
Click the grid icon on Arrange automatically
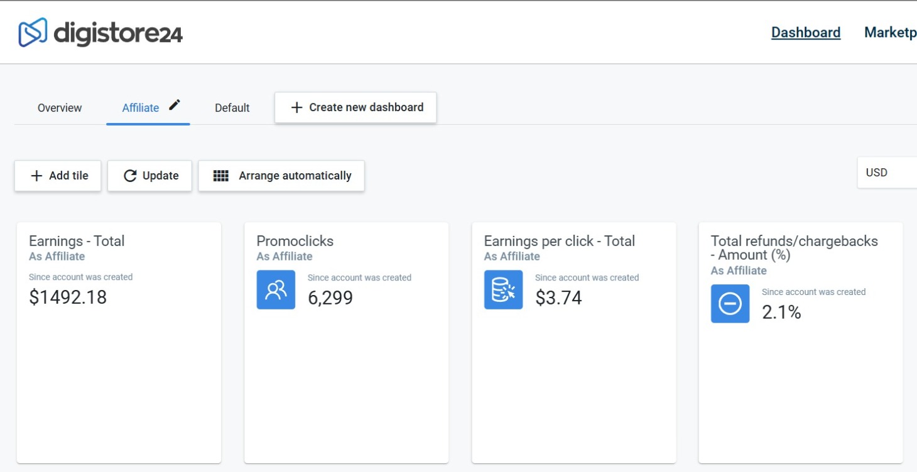tap(221, 176)
